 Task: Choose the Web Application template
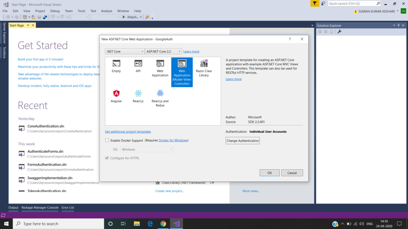tap(160, 68)
